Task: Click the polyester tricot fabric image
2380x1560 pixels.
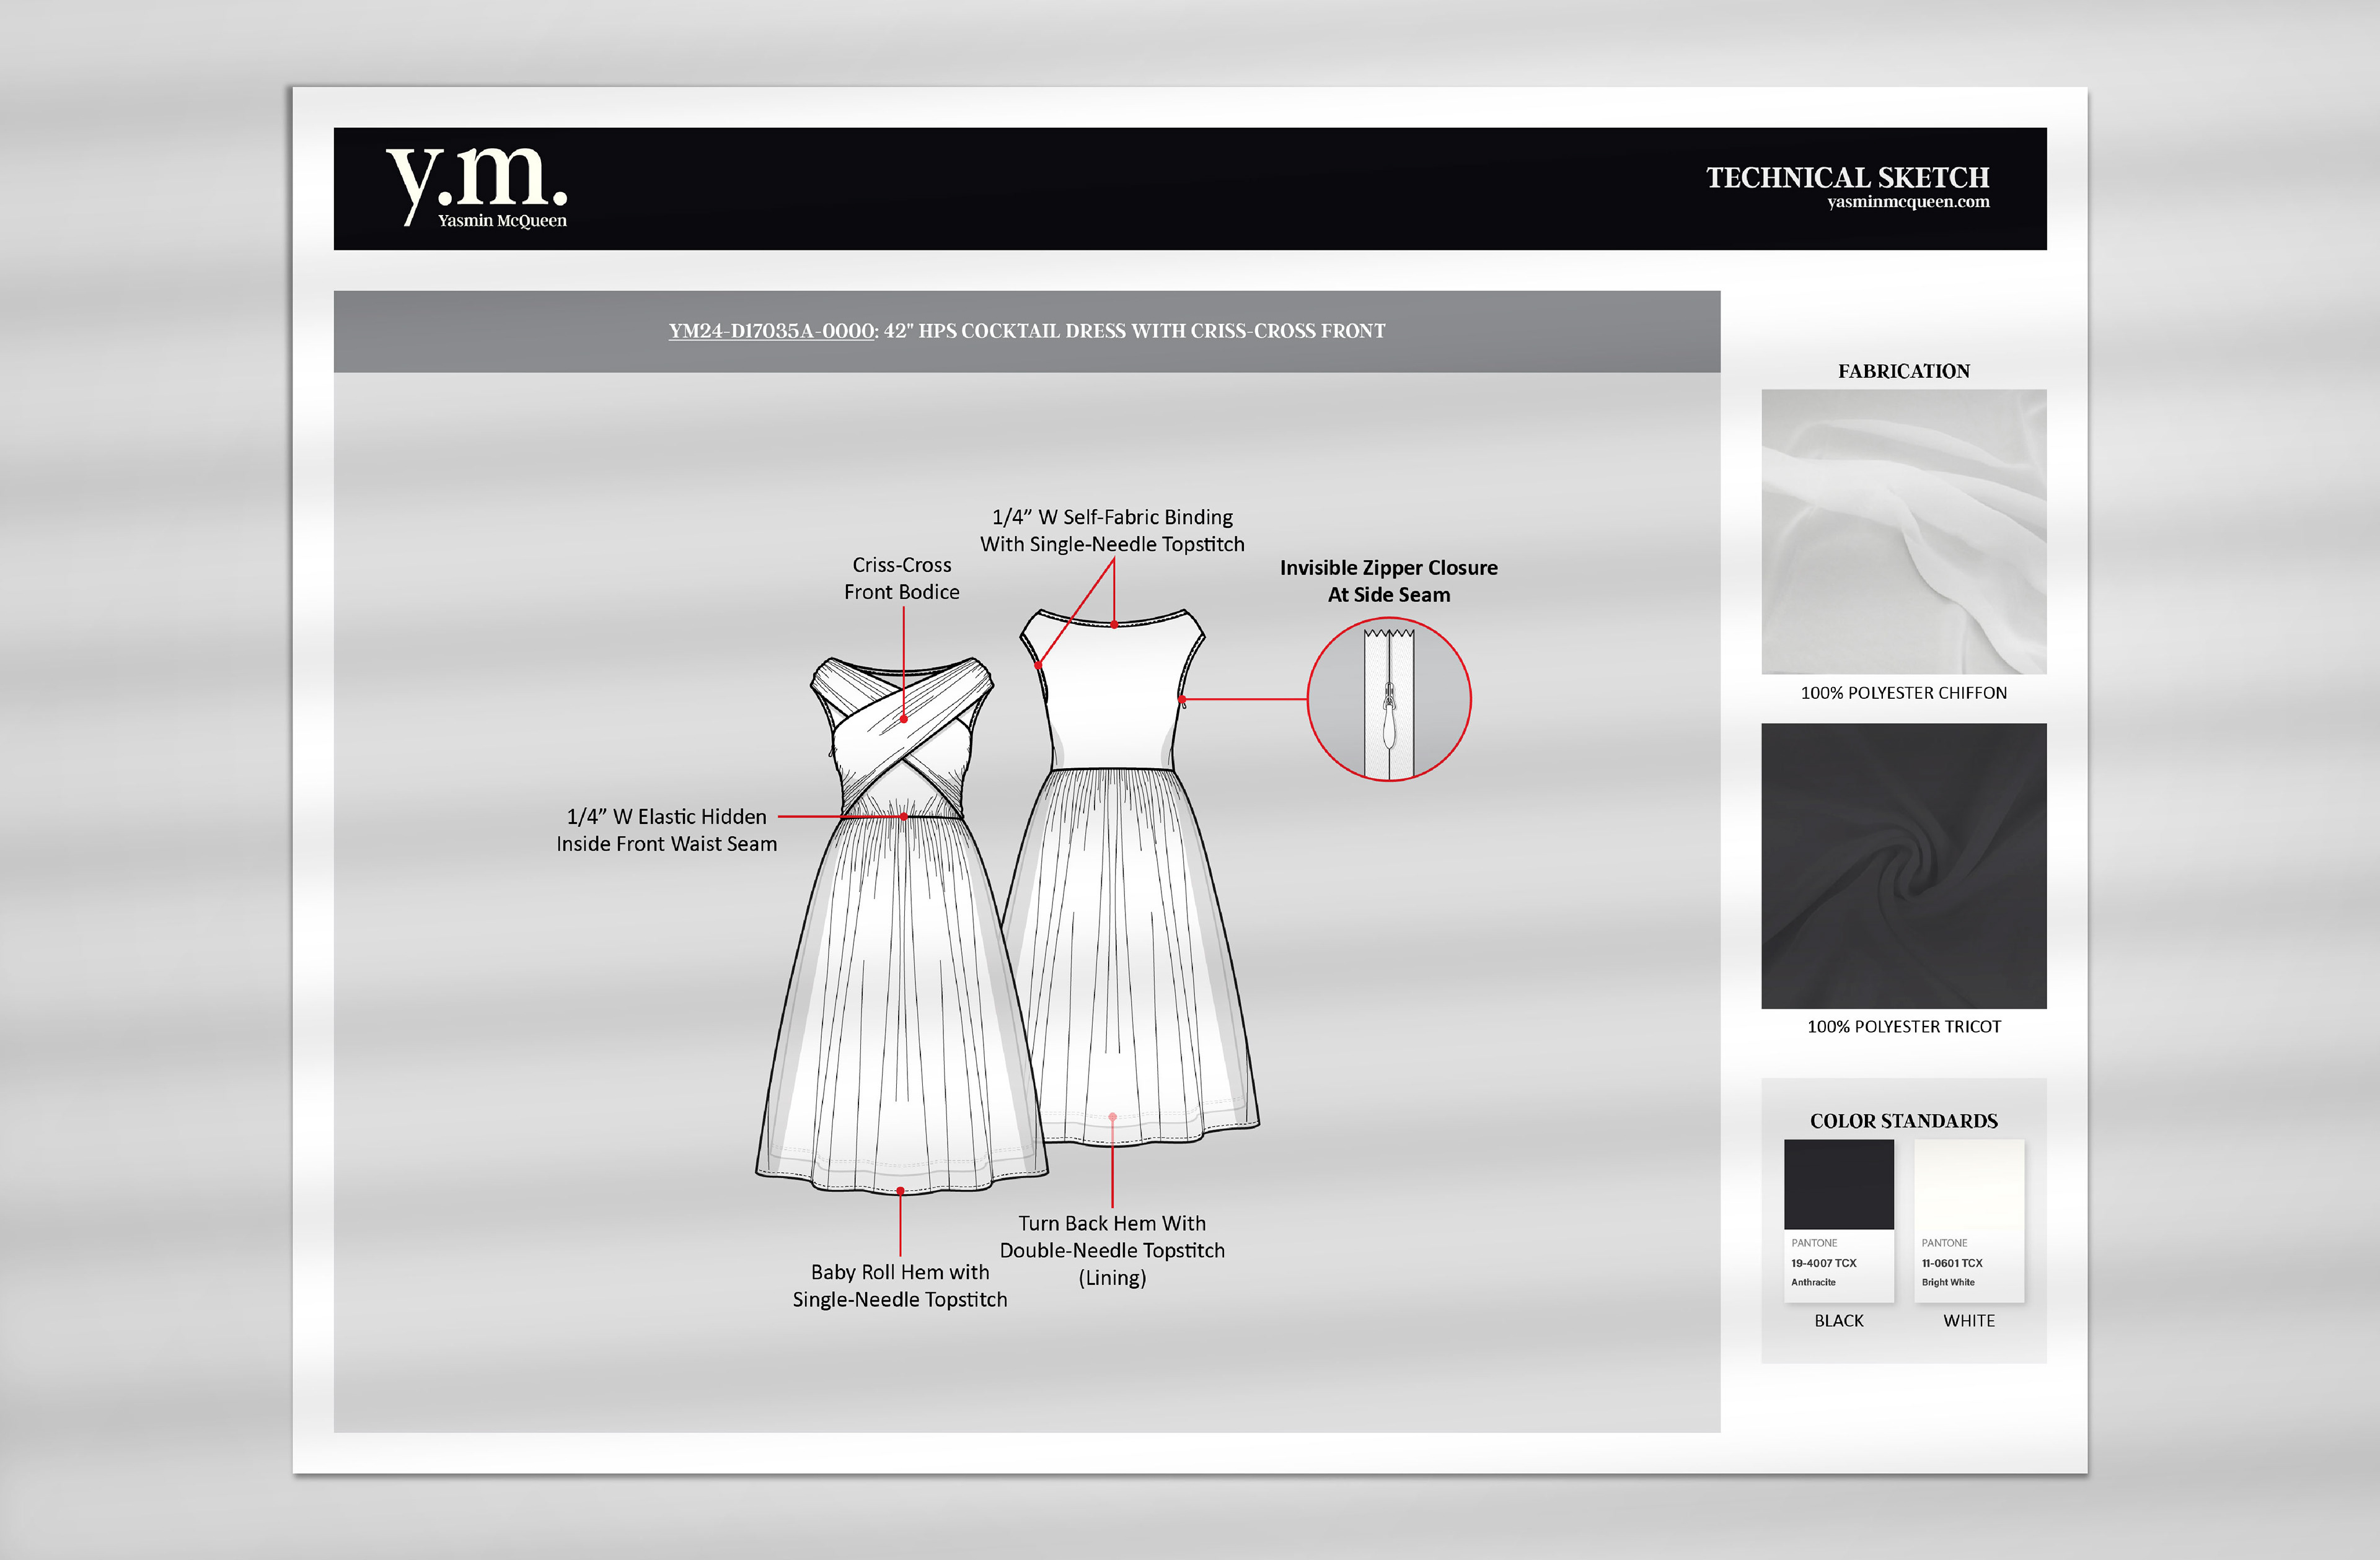Action: point(1903,865)
